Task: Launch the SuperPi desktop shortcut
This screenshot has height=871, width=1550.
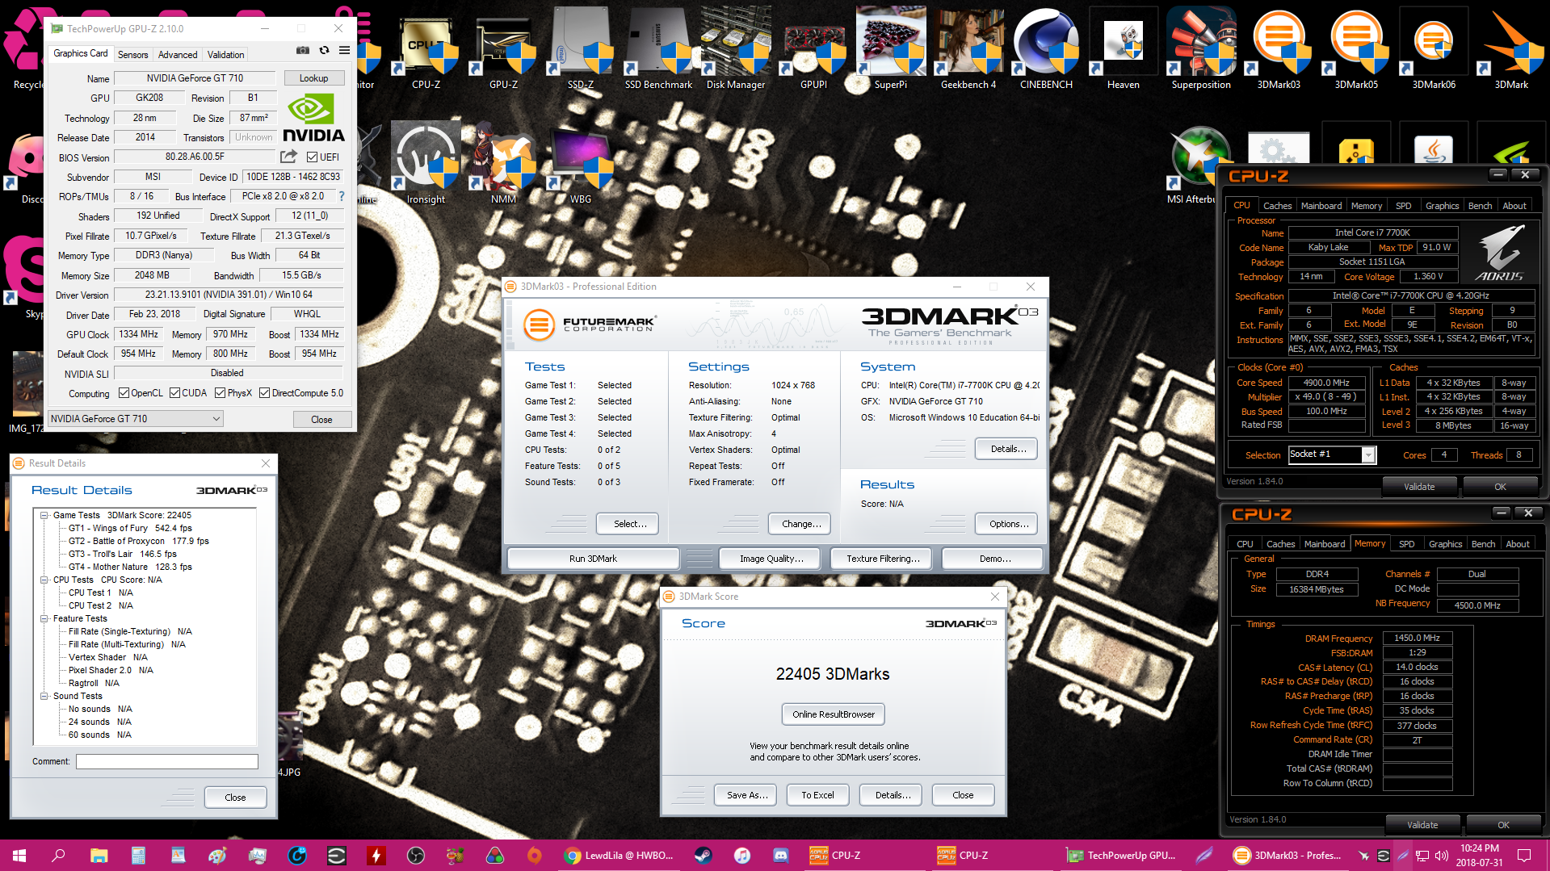Action: click(x=891, y=48)
